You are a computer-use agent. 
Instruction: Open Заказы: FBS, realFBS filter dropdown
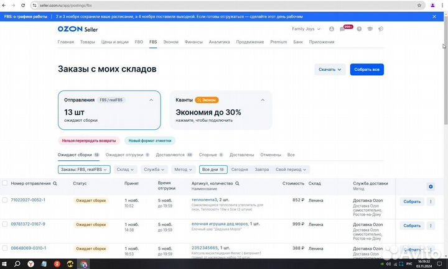click(84, 170)
